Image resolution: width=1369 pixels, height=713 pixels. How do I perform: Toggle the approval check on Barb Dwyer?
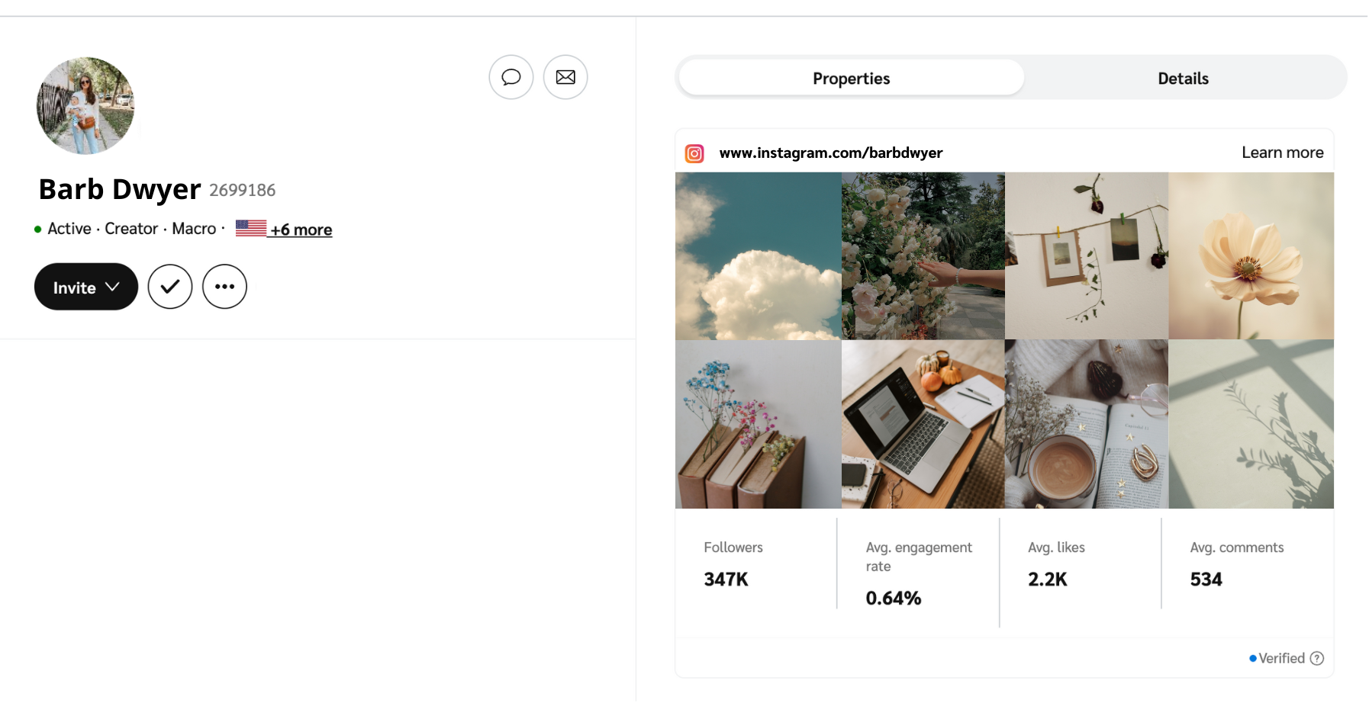pyautogui.click(x=169, y=287)
